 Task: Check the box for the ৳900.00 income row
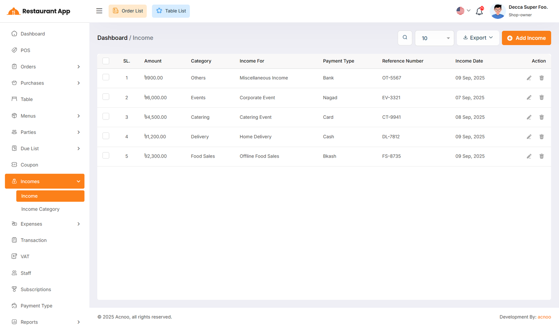(106, 77)
